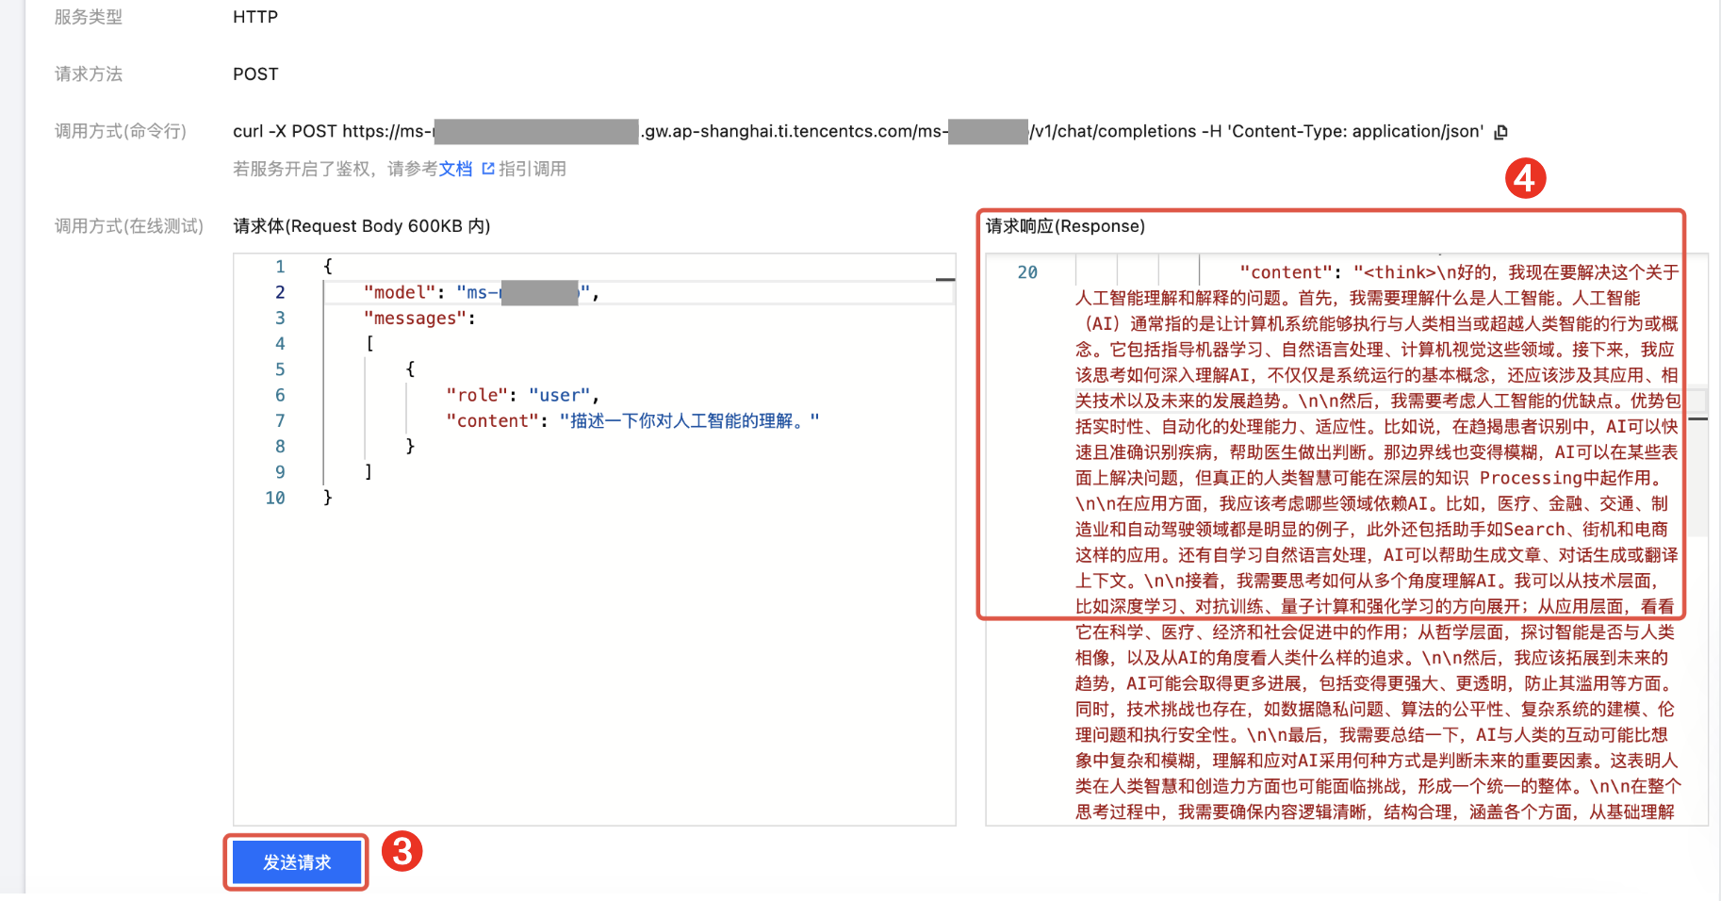
Task: Click the request editor minimap marker
Action: (x=945, y=280)
